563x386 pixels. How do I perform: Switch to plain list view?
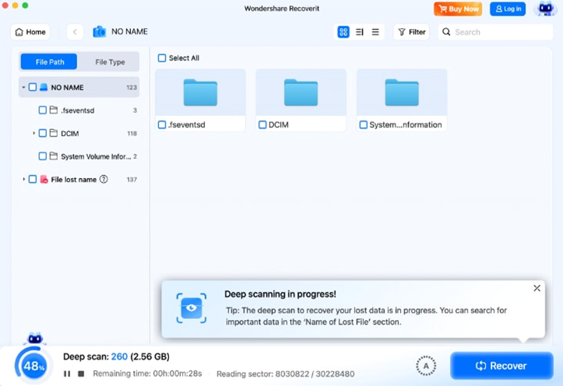click(x=375, y=32)
